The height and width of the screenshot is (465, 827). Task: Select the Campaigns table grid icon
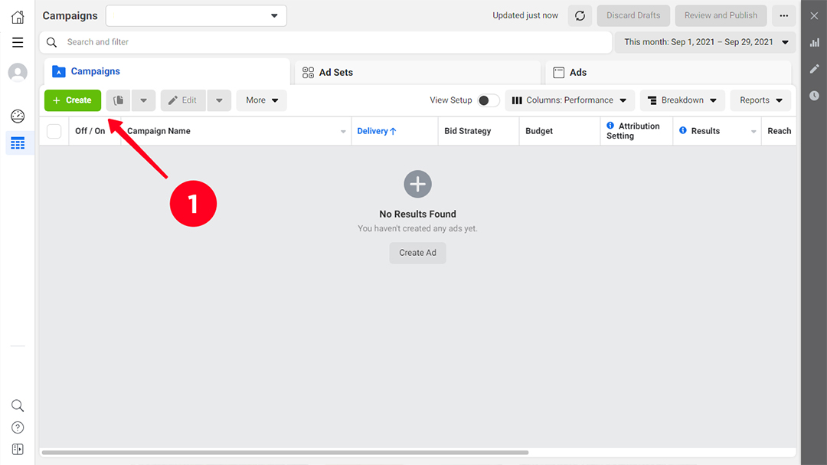point(18,143)
